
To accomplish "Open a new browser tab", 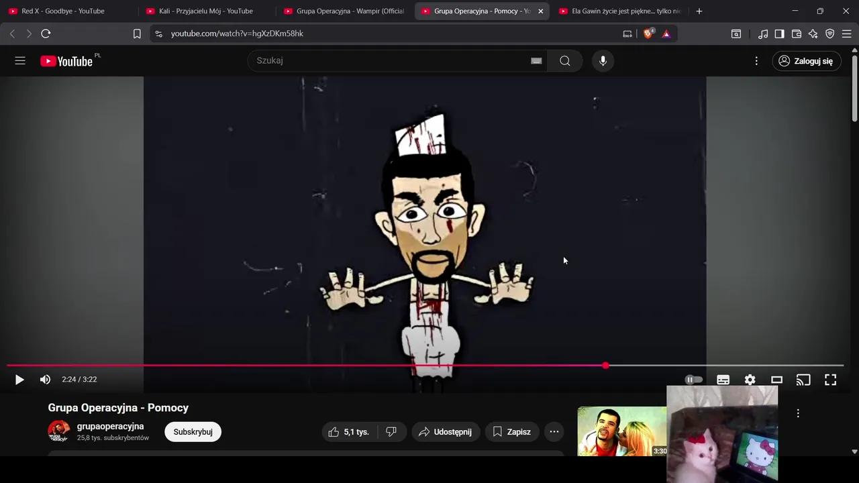I will click(699, 11).
